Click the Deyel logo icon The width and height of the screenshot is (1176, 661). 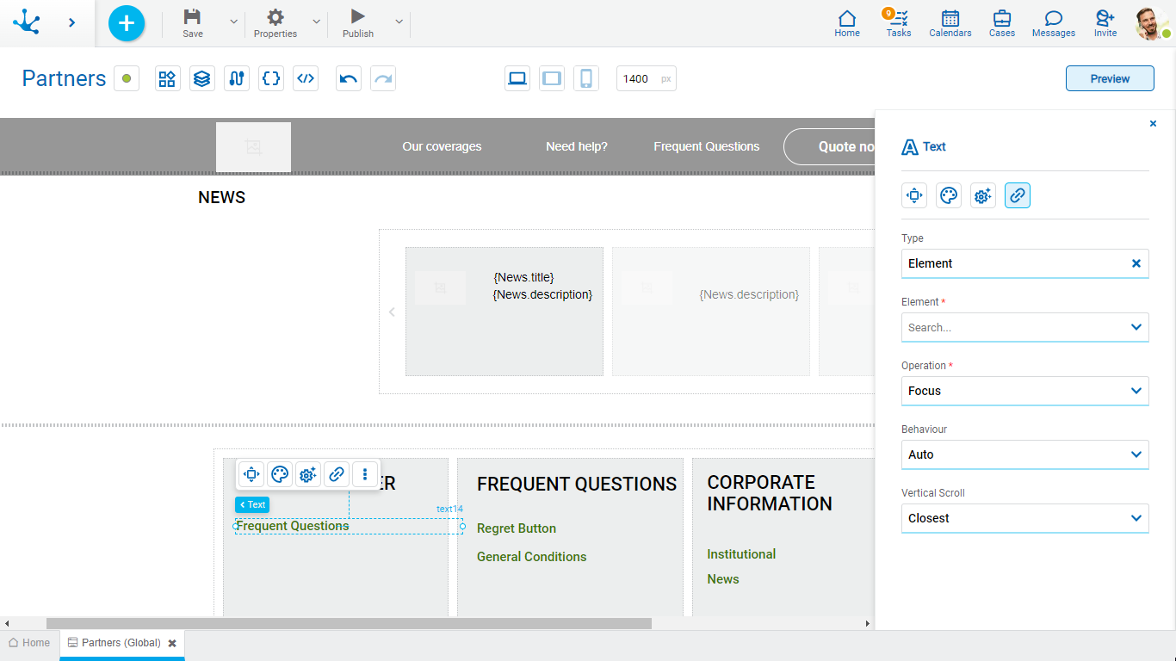(x=27, y=22)
